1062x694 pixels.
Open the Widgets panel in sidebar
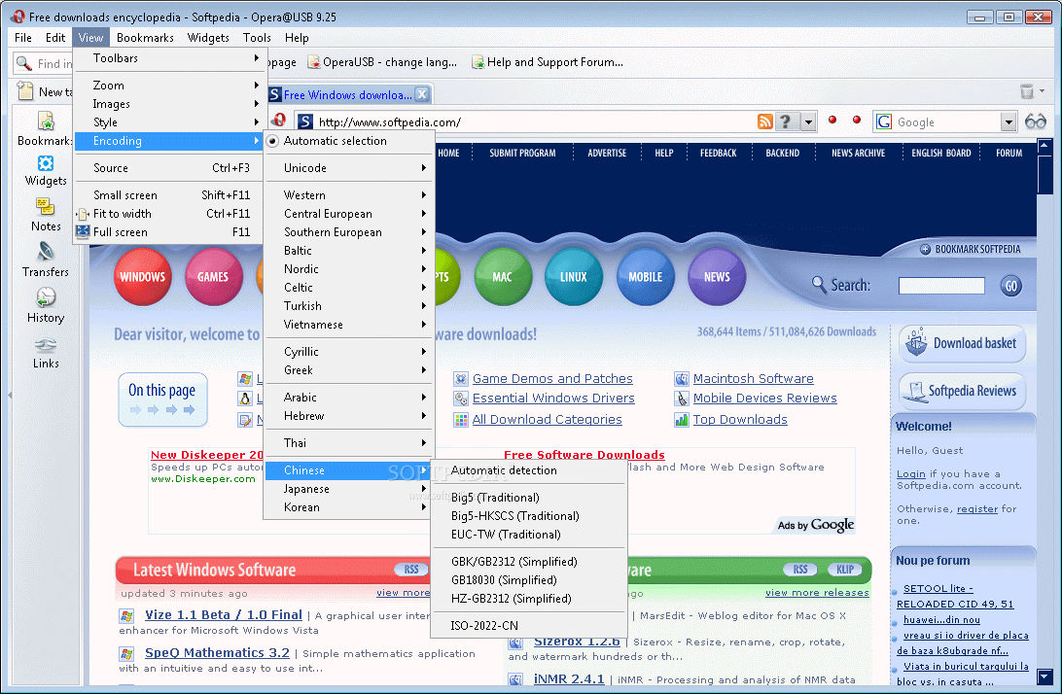[x=46, y=164]
